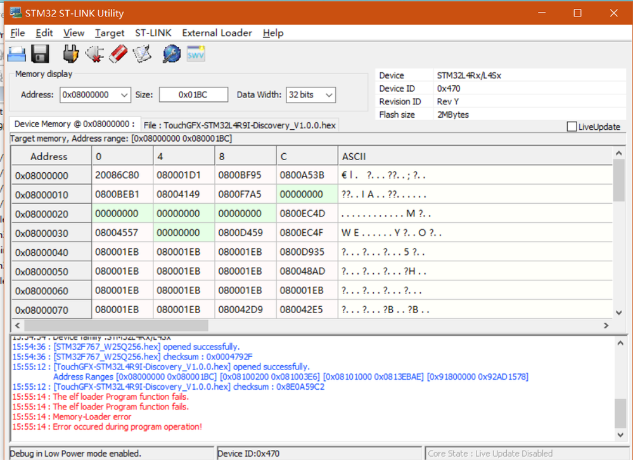Select memory cell 080001D1
The image size is (633, 460).
tap(184, 175)
